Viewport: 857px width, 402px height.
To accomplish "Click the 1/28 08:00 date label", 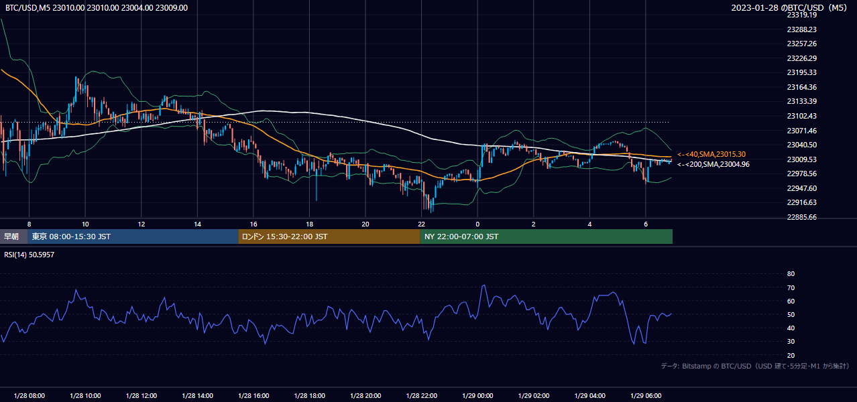I will pos(29,396).
